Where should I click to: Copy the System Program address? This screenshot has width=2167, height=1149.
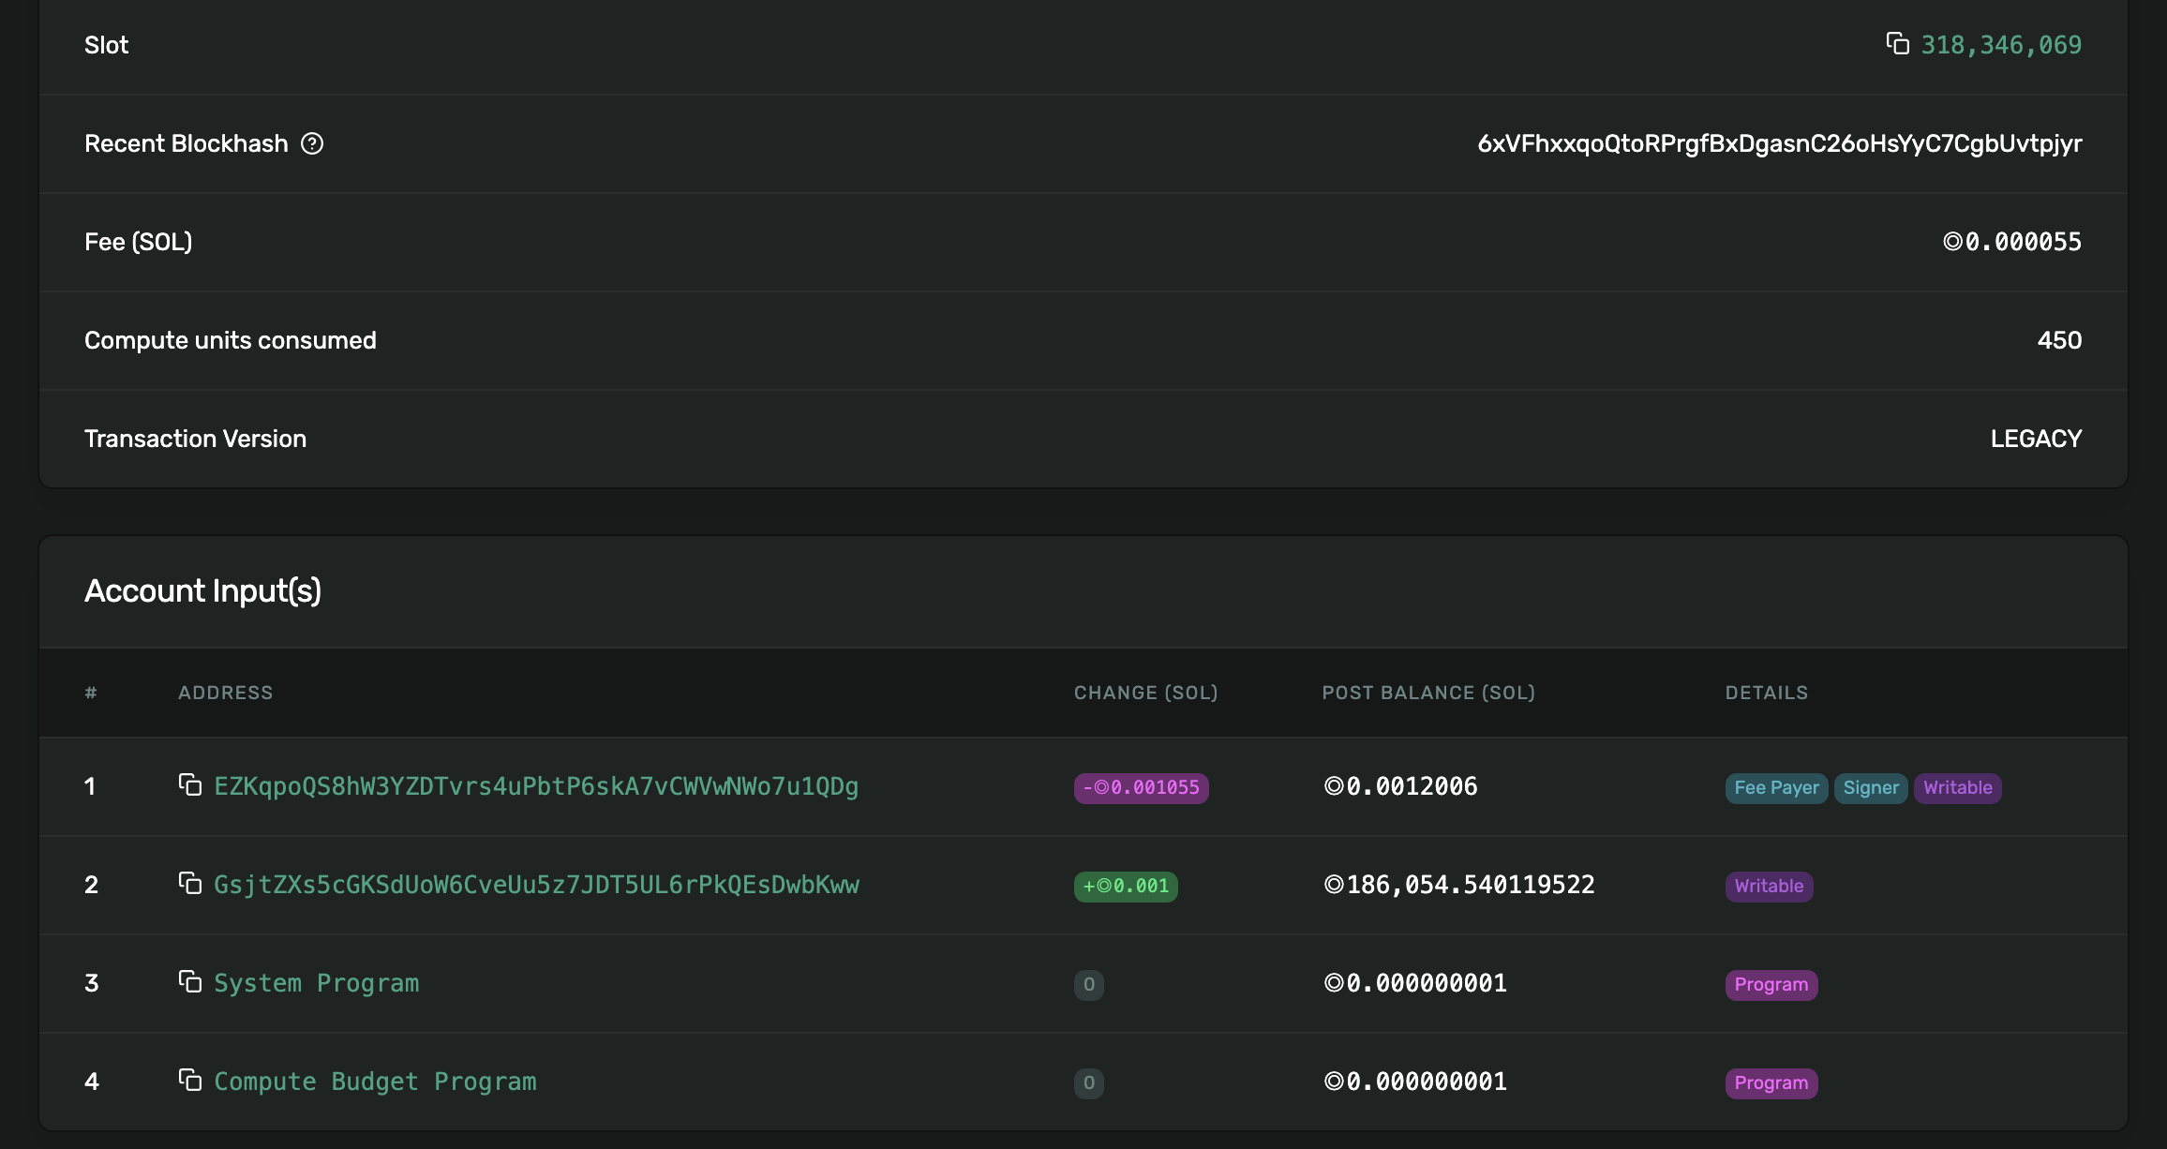190,982
